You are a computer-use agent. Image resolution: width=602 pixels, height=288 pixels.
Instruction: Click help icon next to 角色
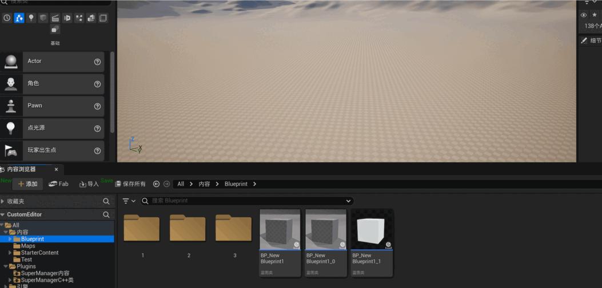pos(97,84)
